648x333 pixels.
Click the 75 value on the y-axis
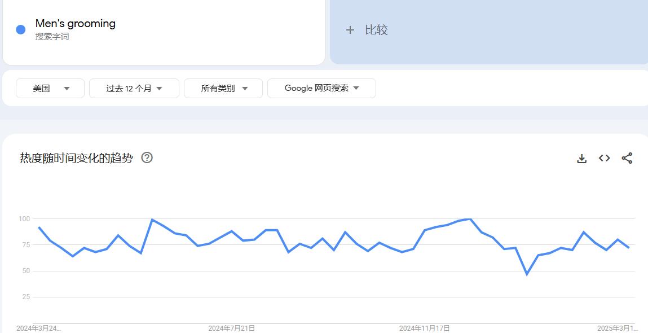click(26, 244)
